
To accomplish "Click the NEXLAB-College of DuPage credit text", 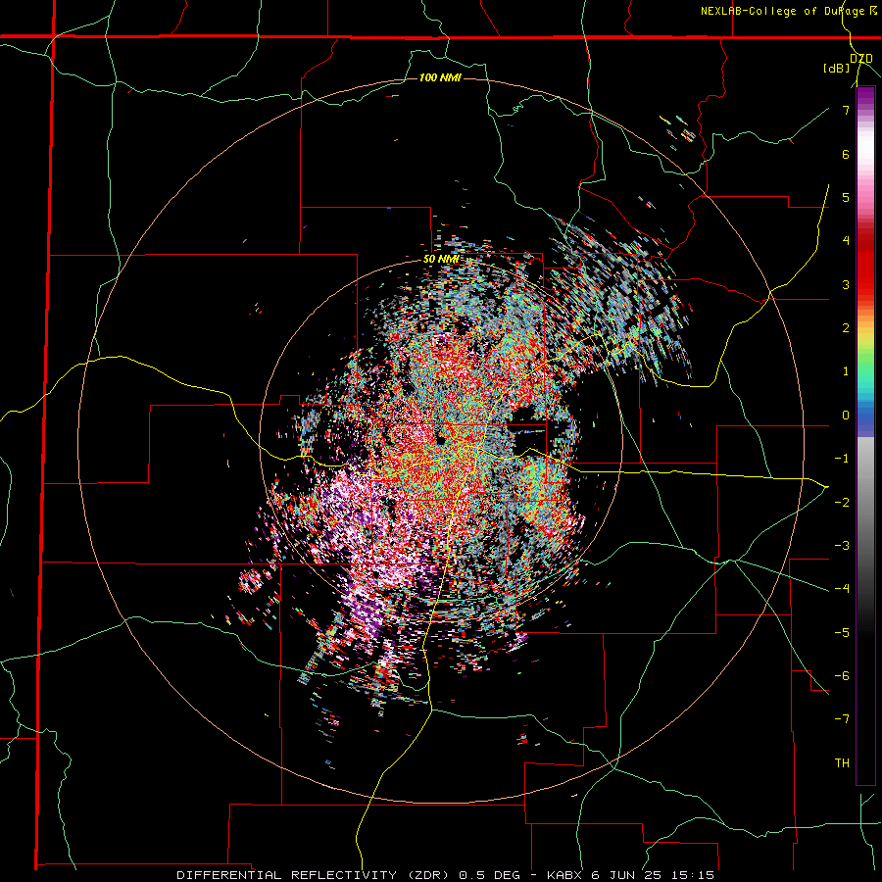I will point(782,11).
